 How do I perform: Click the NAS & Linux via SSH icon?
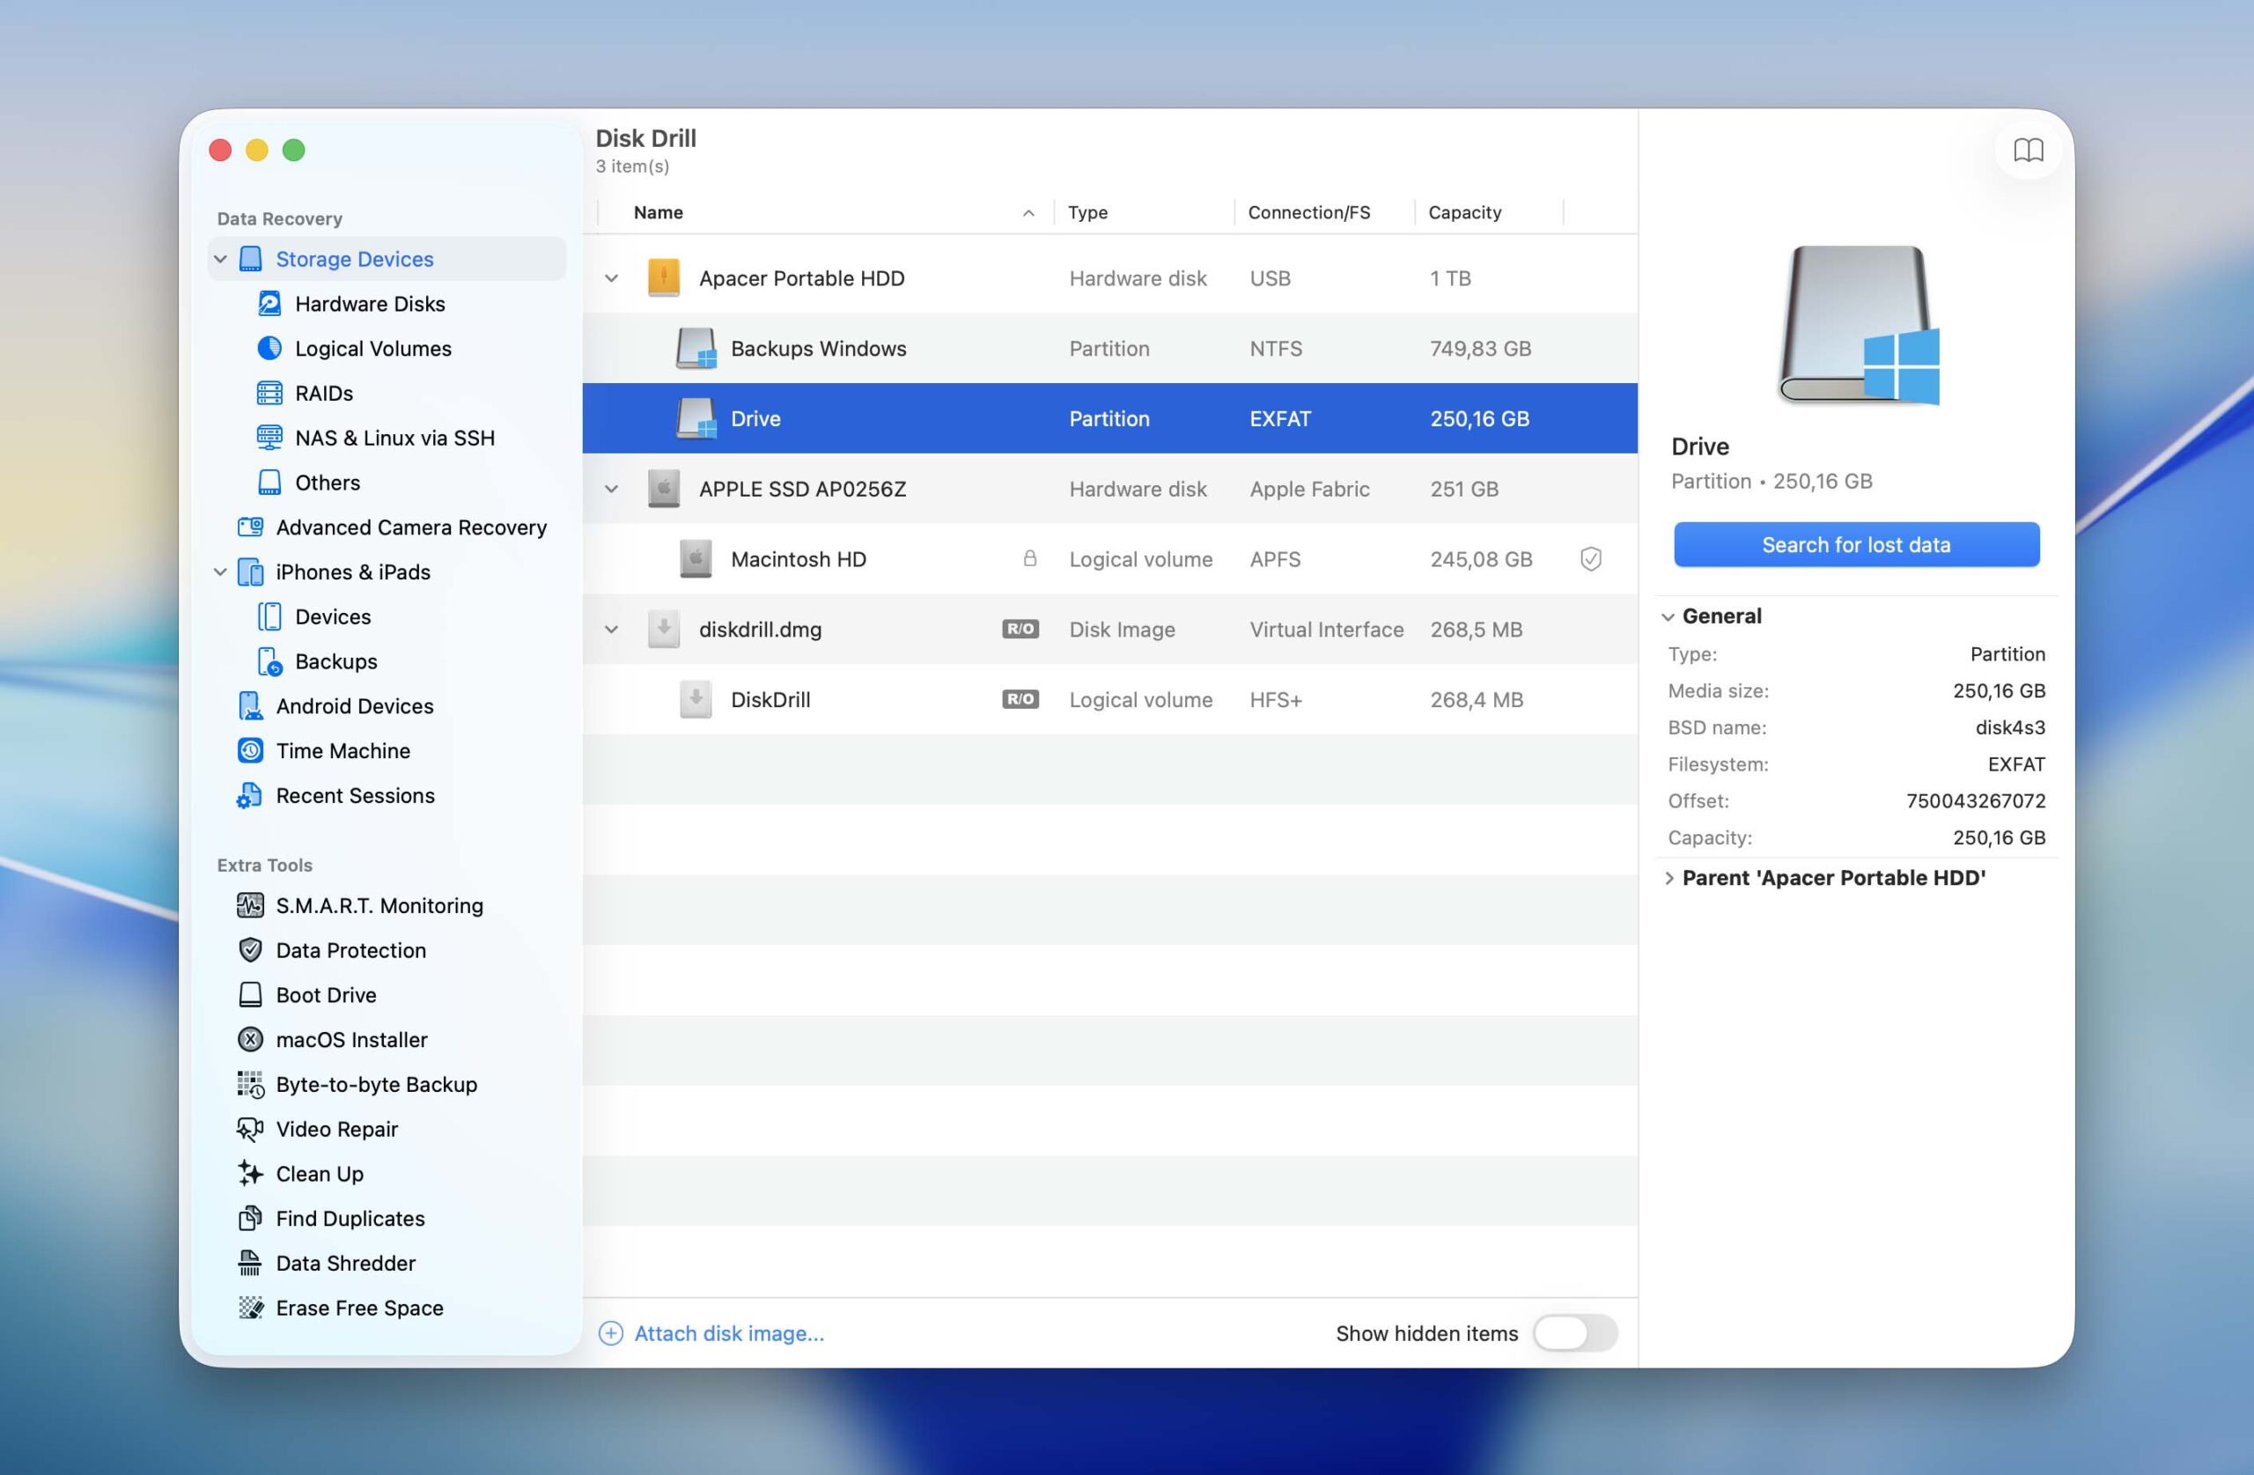point(270,437)
